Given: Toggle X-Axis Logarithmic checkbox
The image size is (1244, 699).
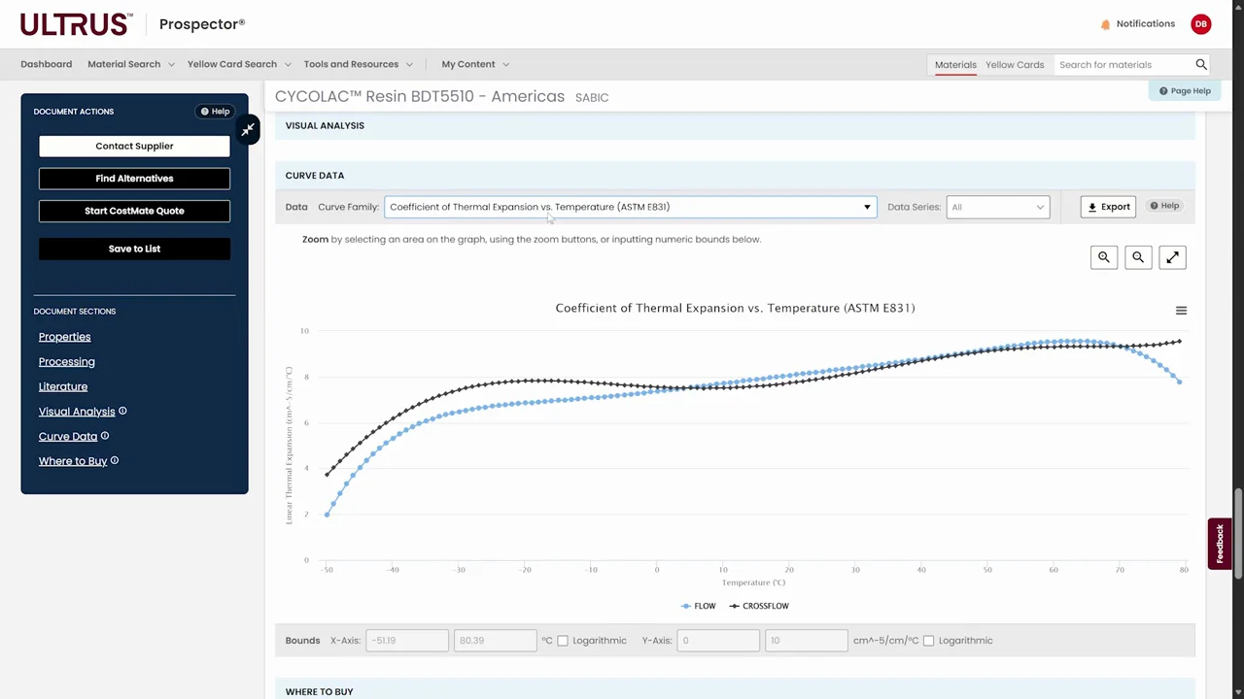Looking at the screenshot, I should coord(563,641).
